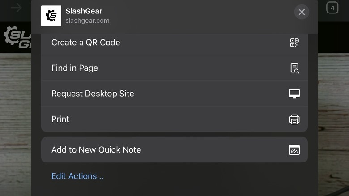Image resolution: width=349 pixels, height=196 pixels.
Task: Click the Find in Page document-search icon
Action: (294, 68)
